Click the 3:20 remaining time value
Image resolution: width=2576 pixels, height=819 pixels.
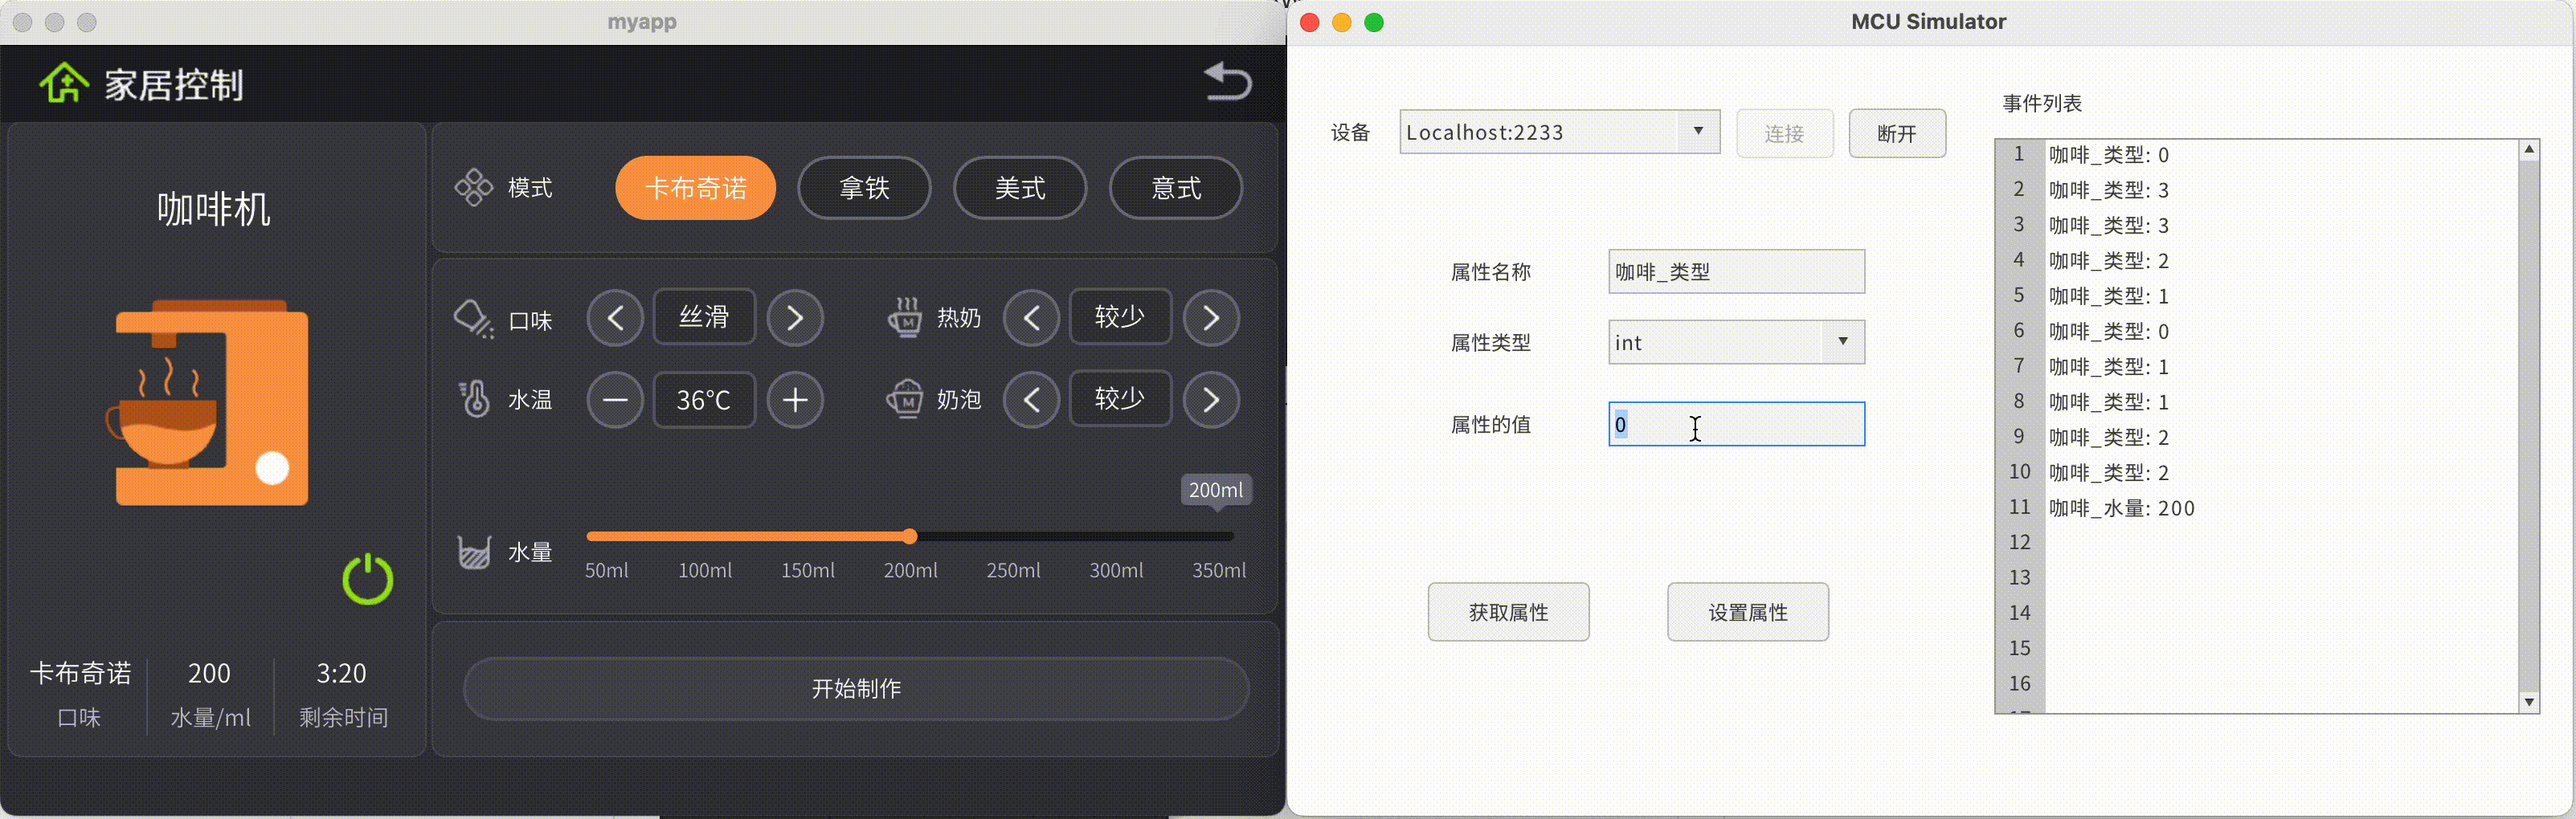click(x=341, y=673)
